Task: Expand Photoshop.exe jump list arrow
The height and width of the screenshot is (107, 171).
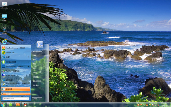Action: tap(28, 66)
